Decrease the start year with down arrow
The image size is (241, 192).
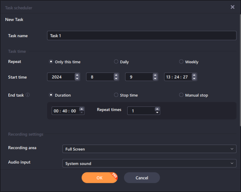click(77, 79)
